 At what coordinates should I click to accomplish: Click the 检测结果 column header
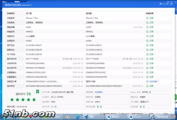pos(150,13)
